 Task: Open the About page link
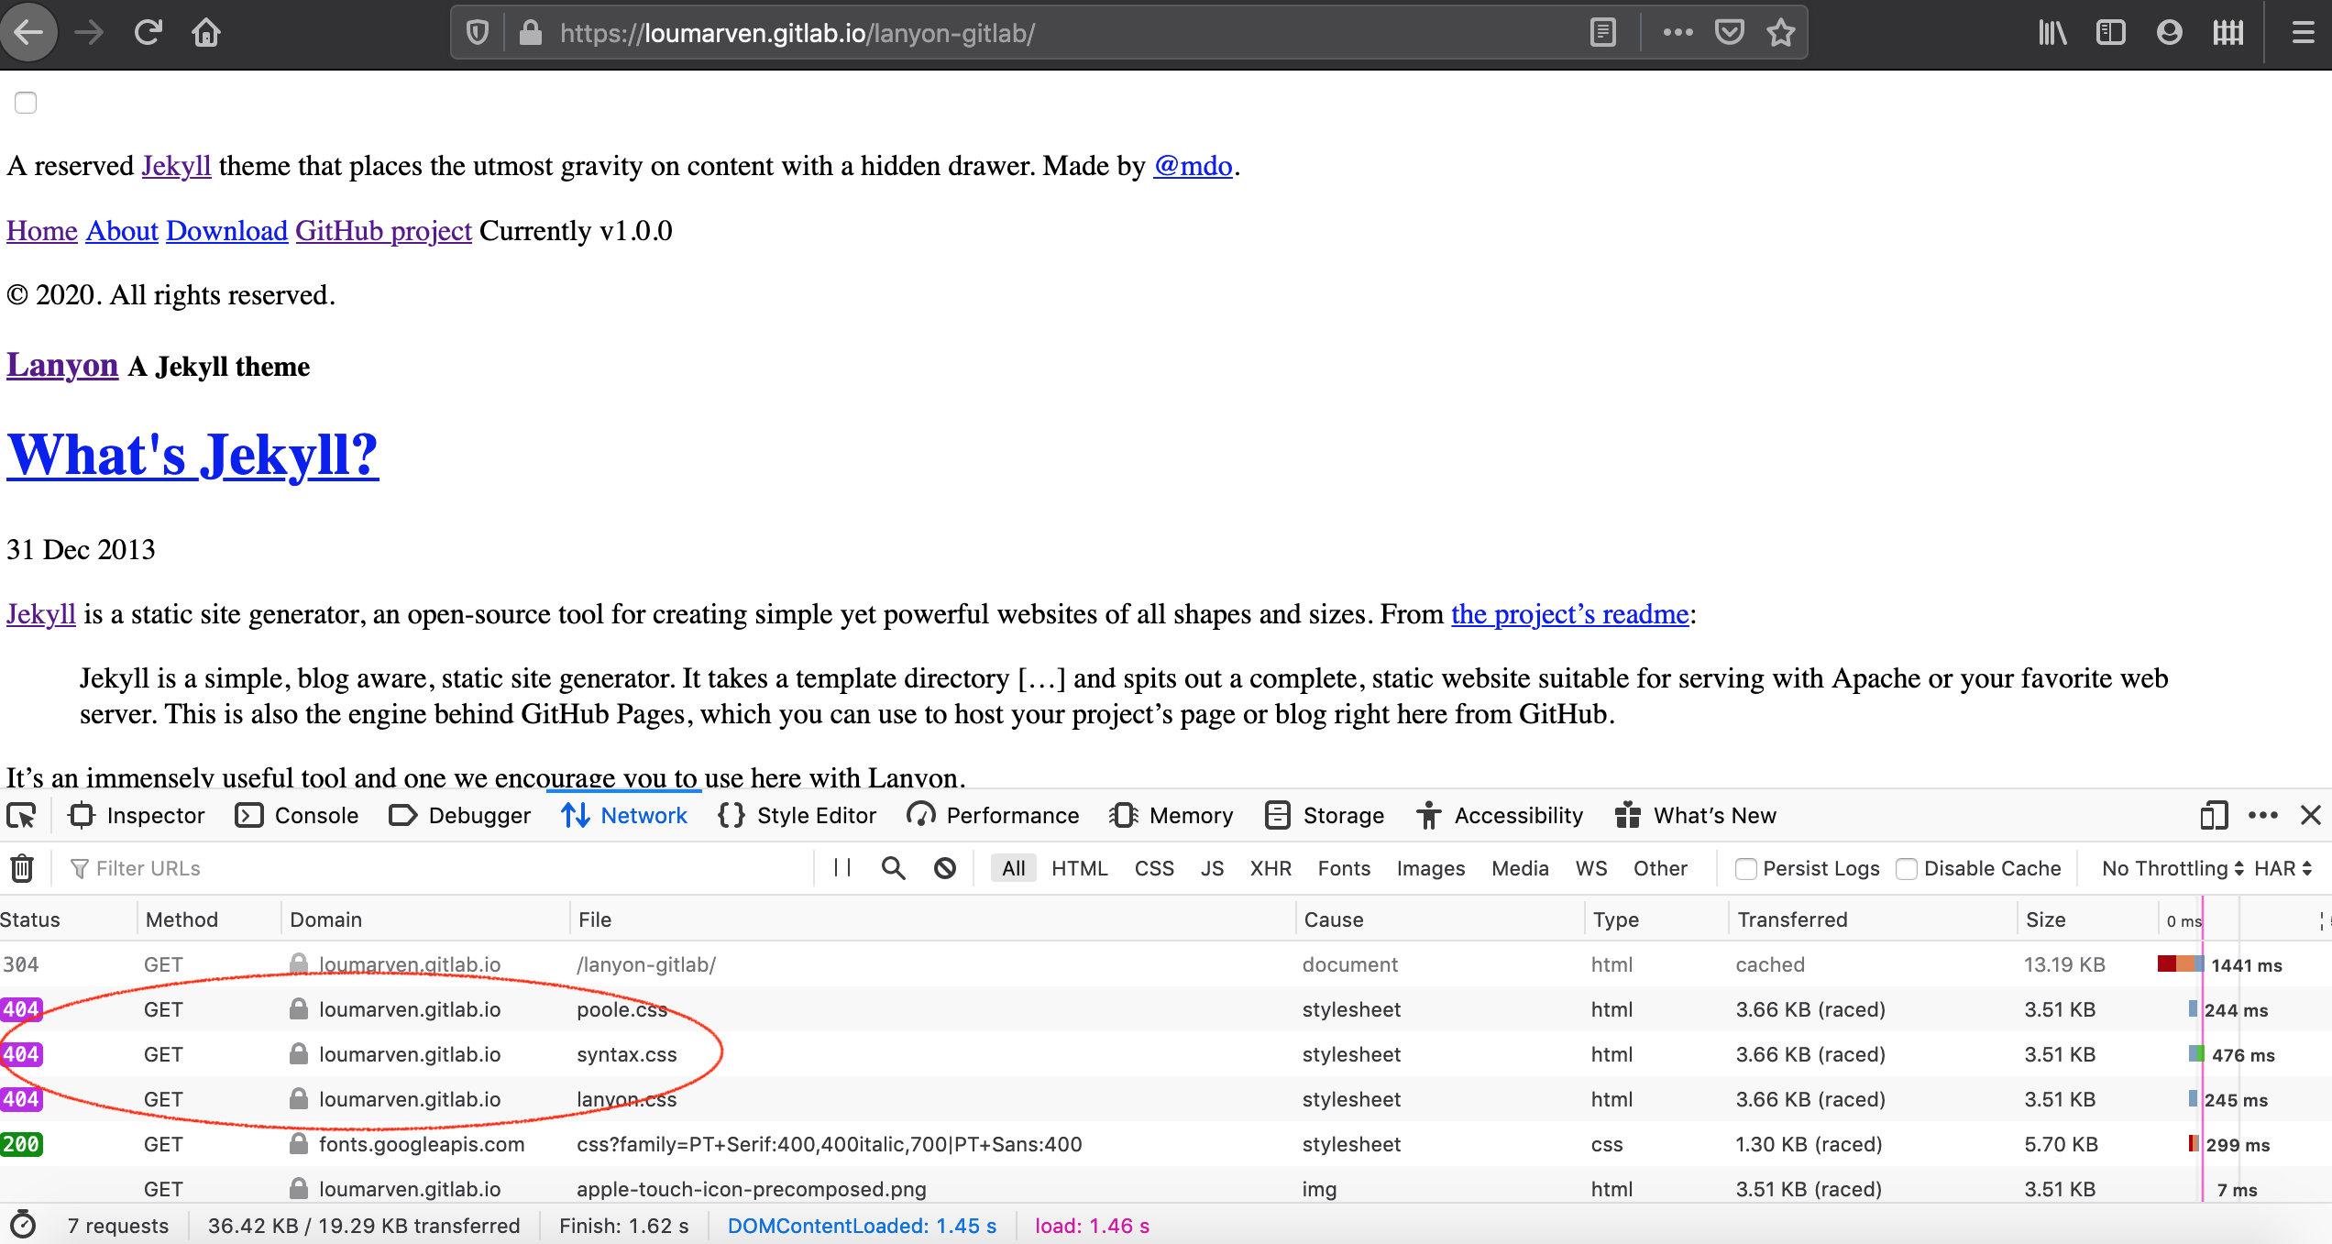pos(122,231)
